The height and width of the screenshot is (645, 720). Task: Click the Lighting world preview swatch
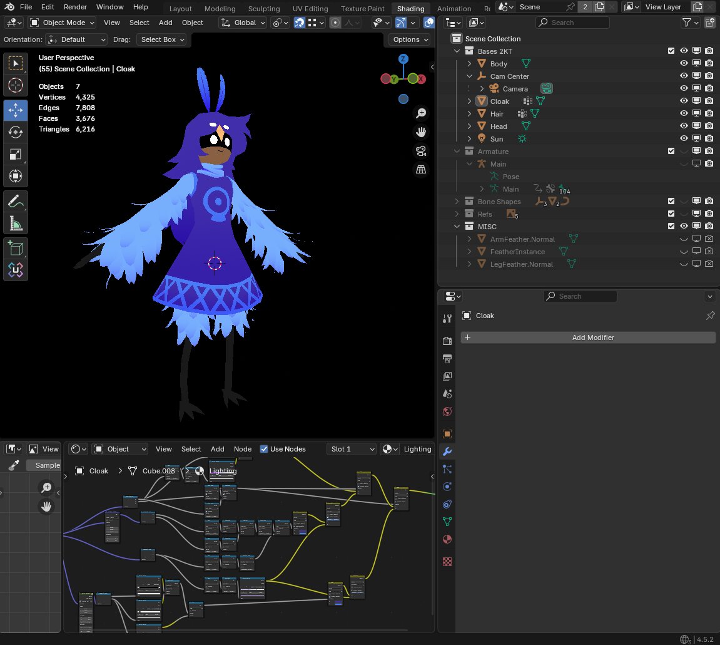coord(388,449)
